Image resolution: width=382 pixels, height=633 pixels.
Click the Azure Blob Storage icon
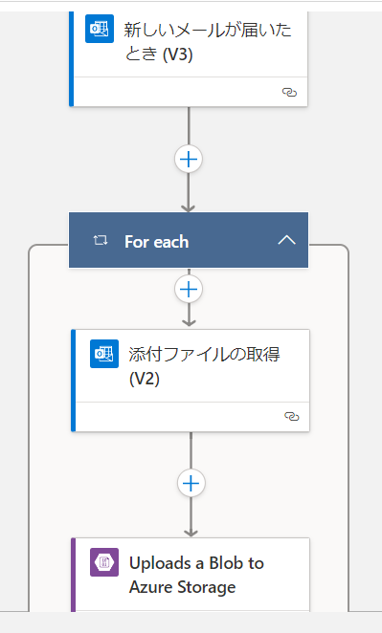pos(104,562)
